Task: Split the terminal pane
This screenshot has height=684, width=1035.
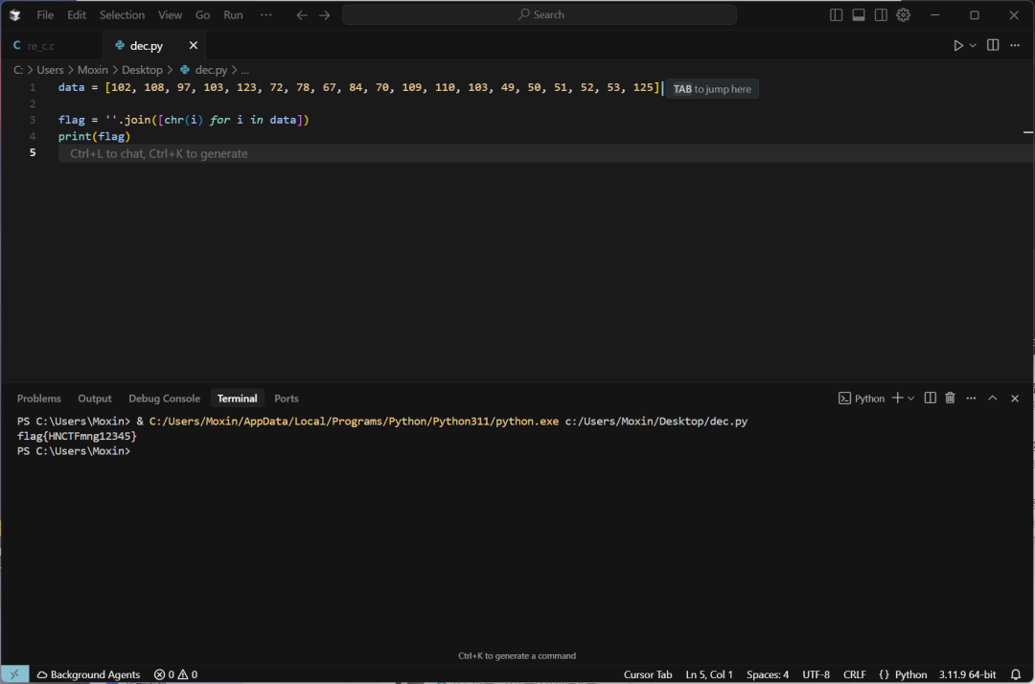Action: (x=930, y=398)
